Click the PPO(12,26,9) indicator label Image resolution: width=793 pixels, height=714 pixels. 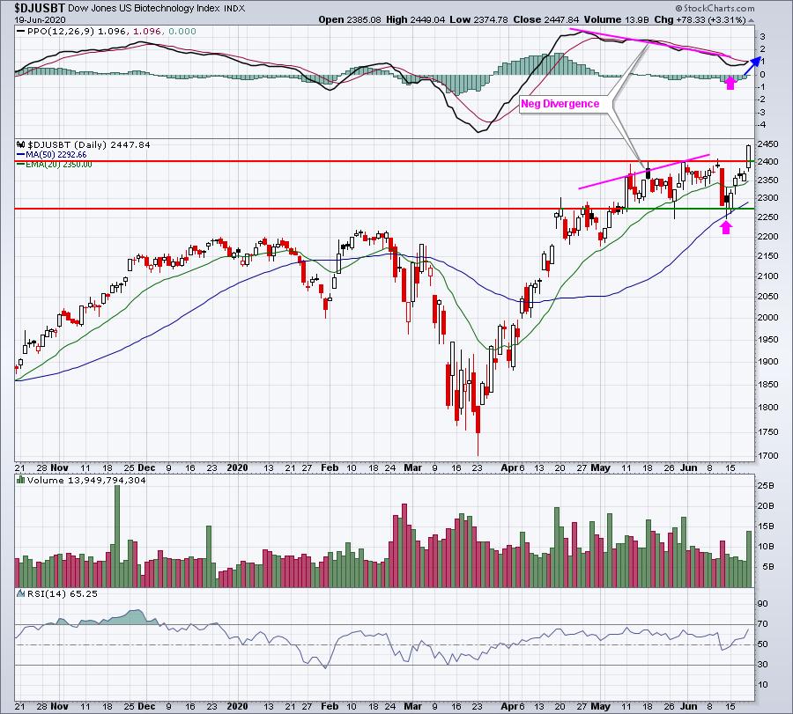(x=61, y=32)
